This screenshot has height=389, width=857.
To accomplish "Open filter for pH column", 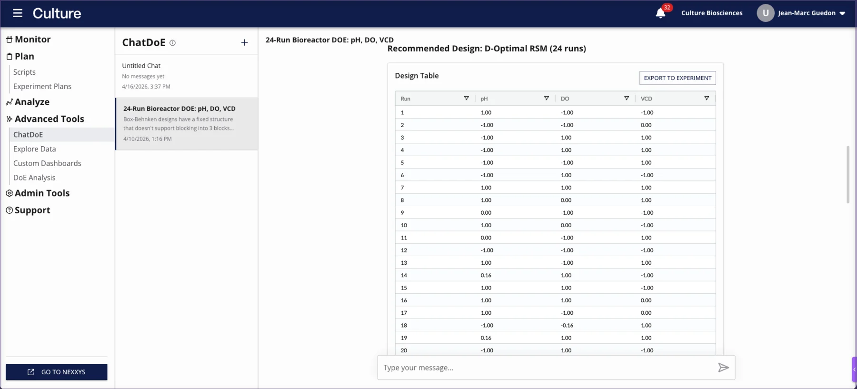I will point(546,99).
